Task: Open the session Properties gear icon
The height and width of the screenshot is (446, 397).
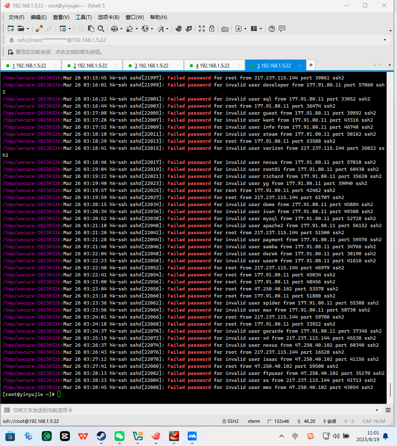Action: click(63, 29)
